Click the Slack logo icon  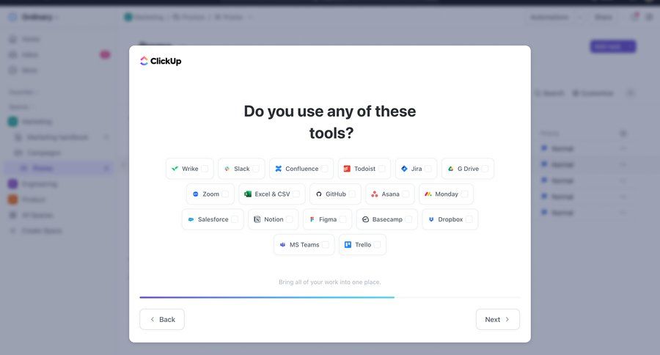click(227, 169)
